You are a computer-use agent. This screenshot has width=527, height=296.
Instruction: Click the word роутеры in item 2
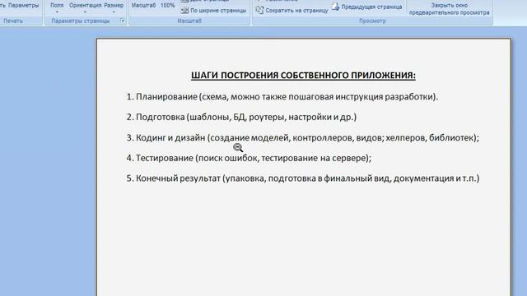click(267, 118)
